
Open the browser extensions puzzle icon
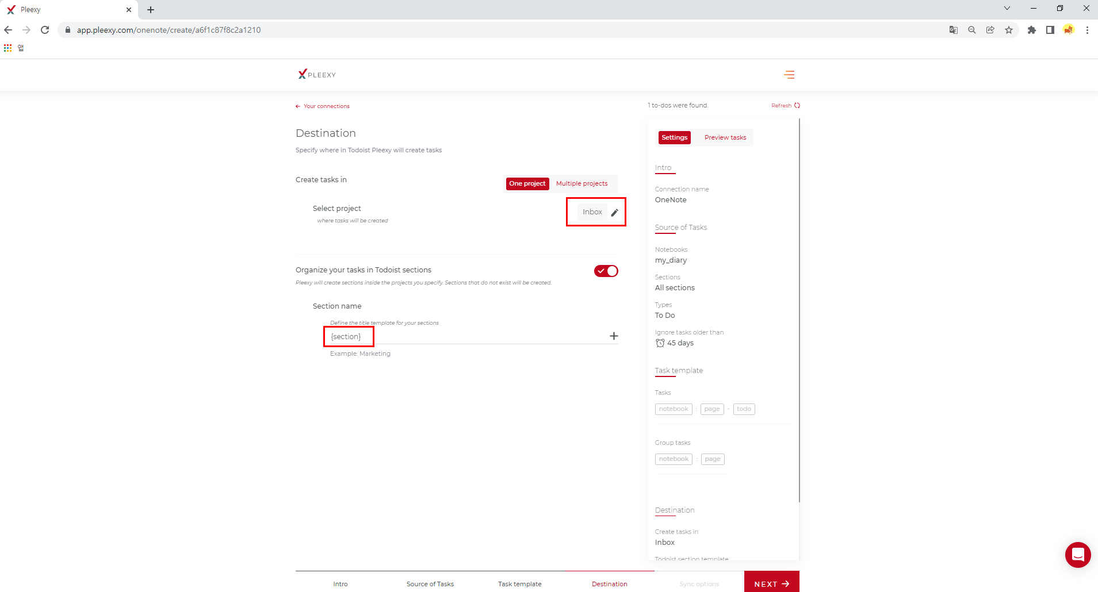(1032, 30)
